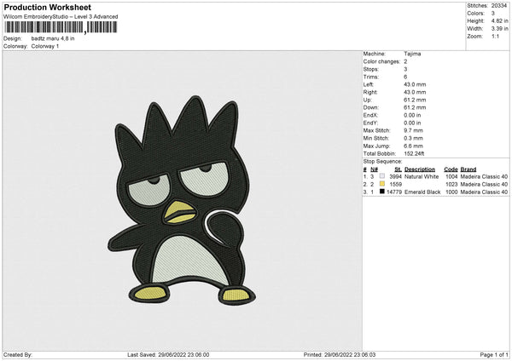Click the 'Stop Sequence:' heading

pyautogui.click(x=382, y=162)
